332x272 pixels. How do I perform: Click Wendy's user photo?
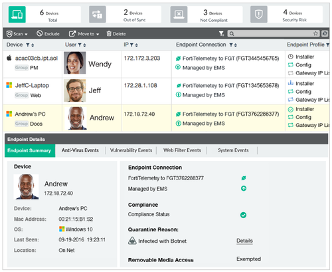(x=75, y=63)
